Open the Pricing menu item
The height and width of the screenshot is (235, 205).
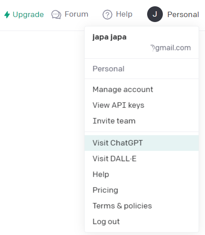142,190
